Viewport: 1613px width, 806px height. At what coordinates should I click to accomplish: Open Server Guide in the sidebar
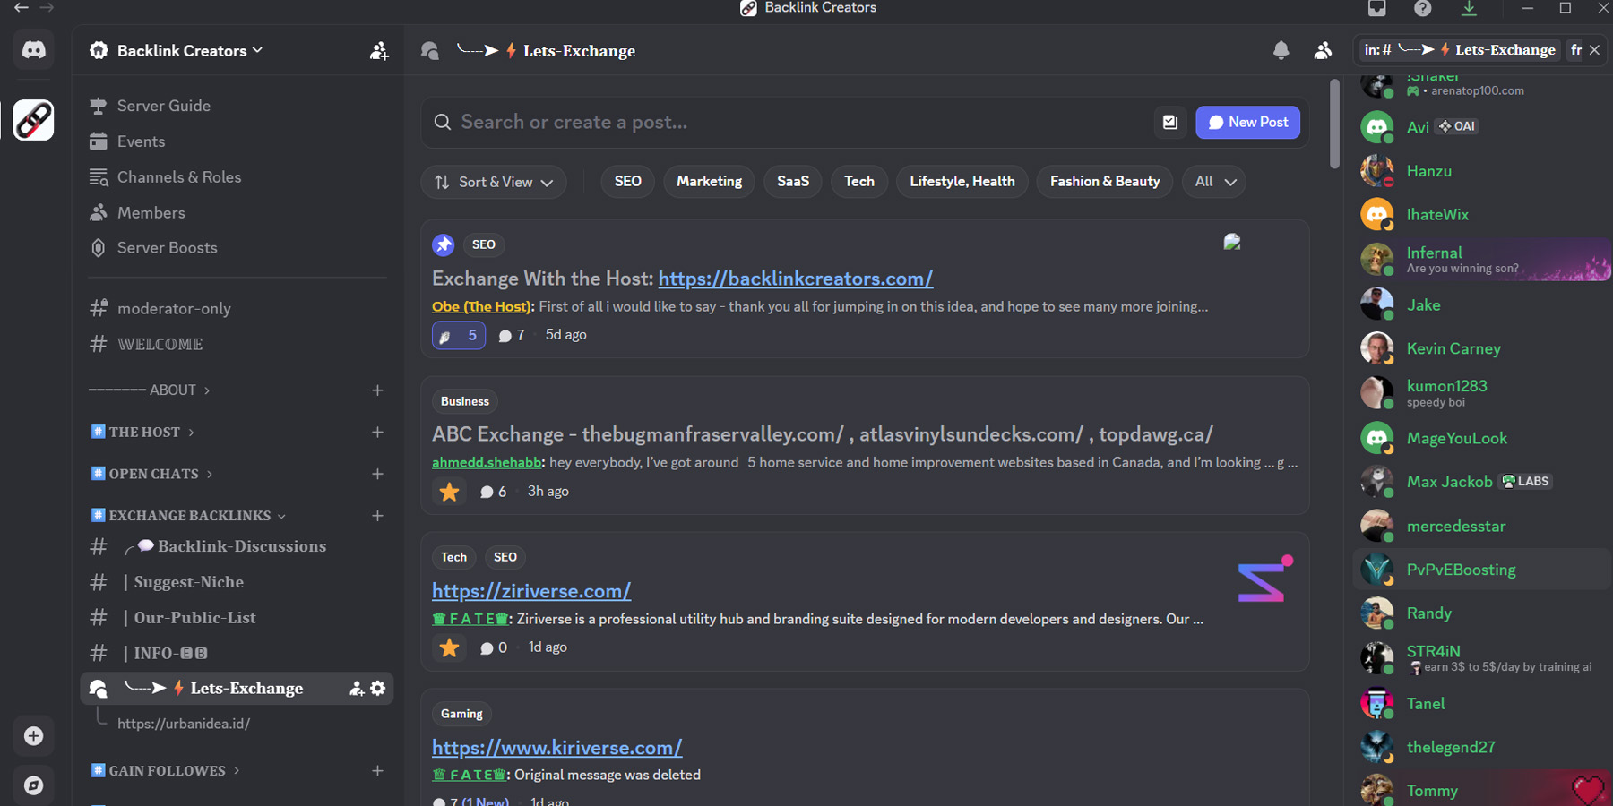164,106
